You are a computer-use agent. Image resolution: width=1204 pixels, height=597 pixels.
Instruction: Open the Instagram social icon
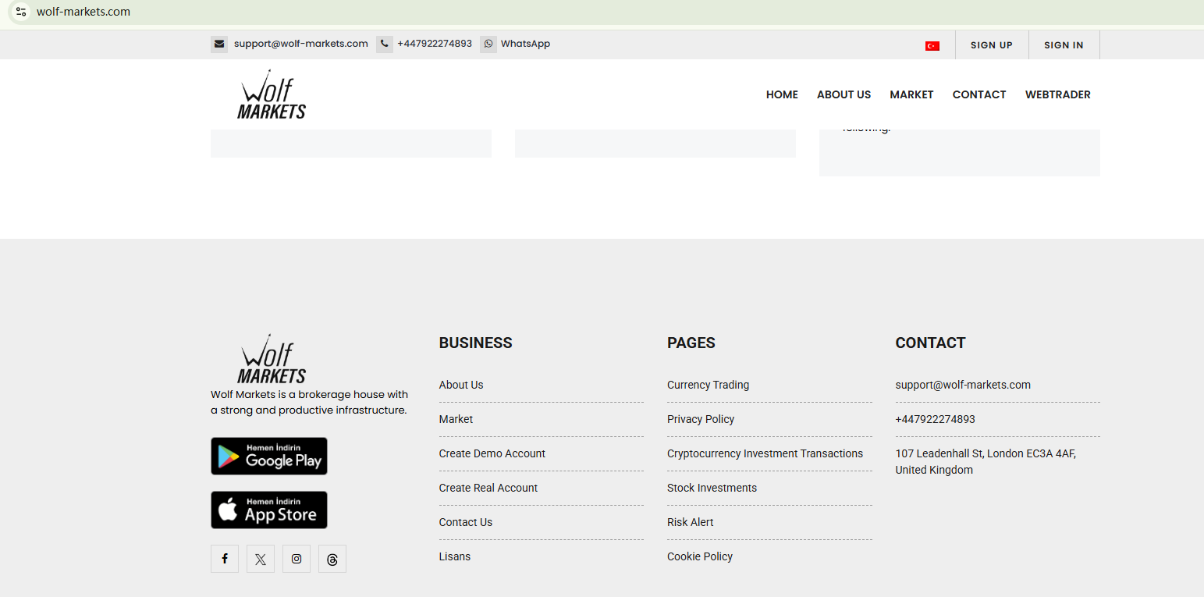(x=297, y=559)
